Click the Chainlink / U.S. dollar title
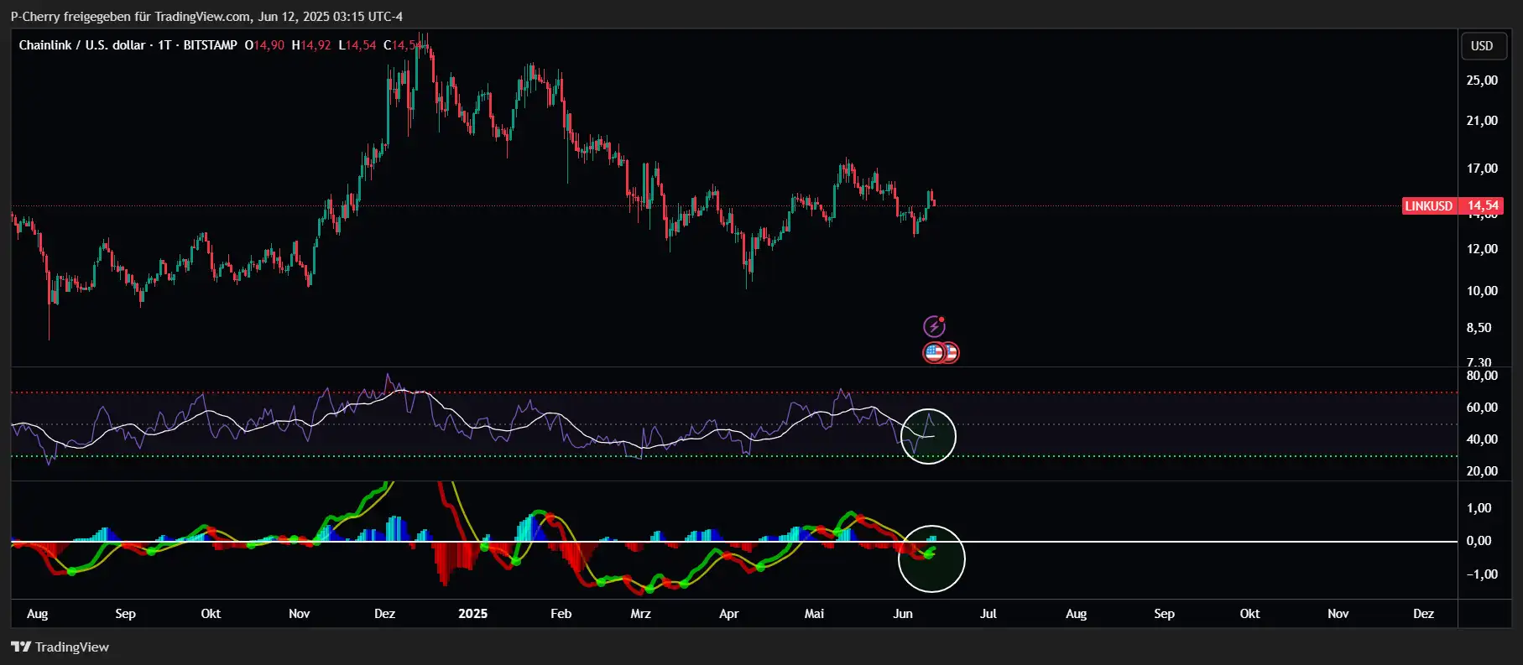Screen dimensions: 1523x665 pos(82,45)
